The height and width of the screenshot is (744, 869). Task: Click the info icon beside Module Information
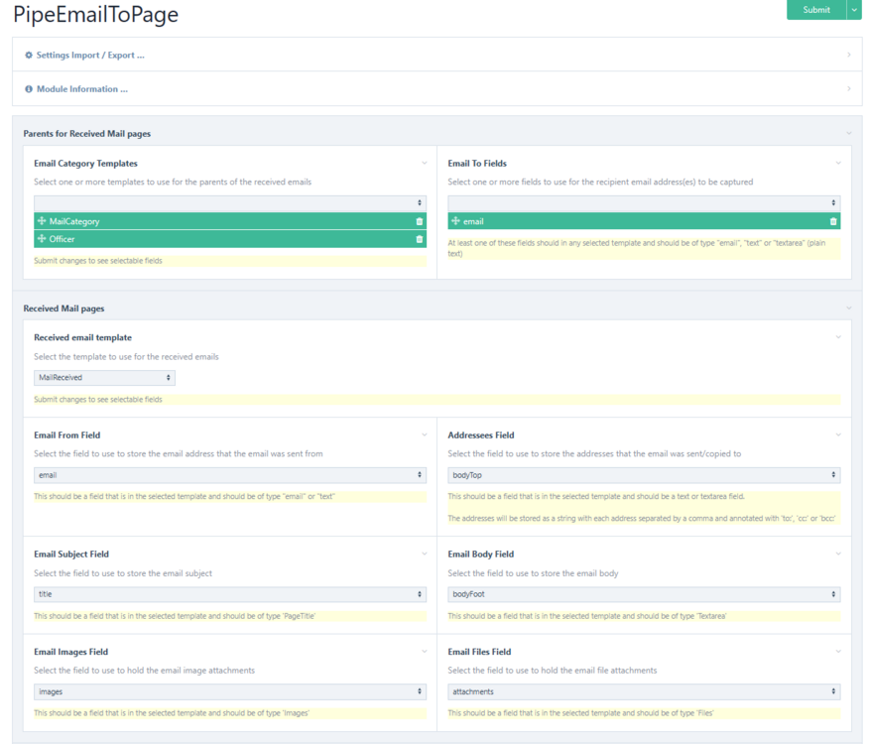[x=29, y=89]
